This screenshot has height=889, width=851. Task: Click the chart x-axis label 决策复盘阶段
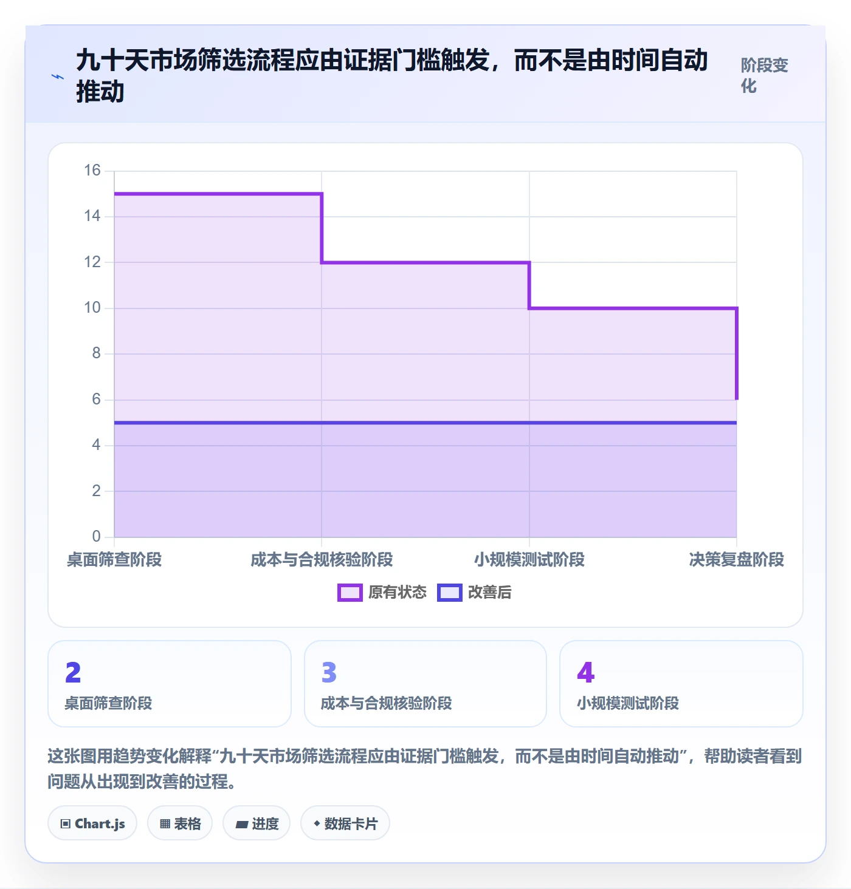click(x=737, y=559)
